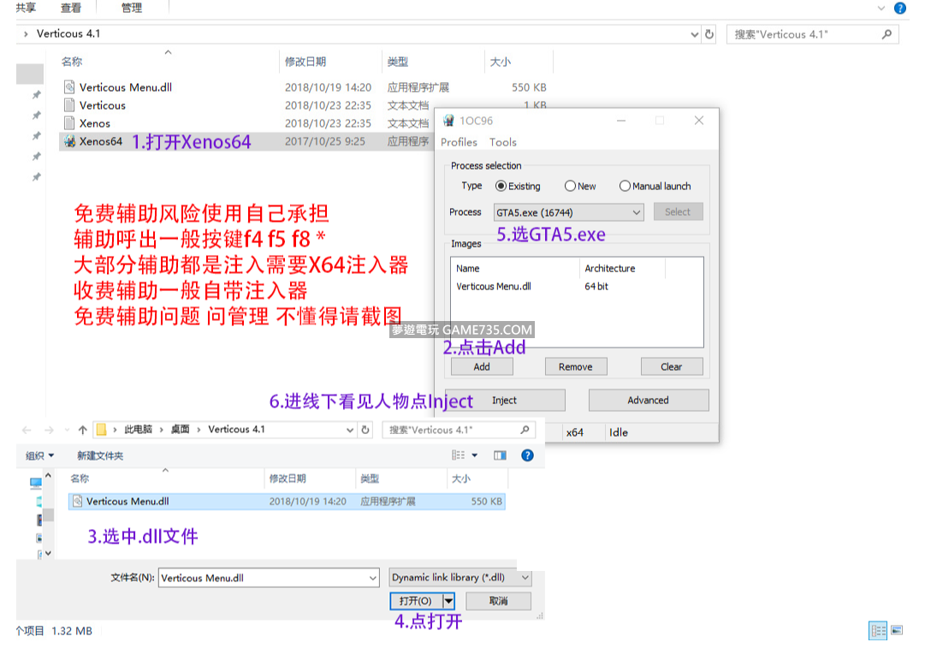Click the Add image button
This screenshot has width=925, height=660.
pos(482,366)
